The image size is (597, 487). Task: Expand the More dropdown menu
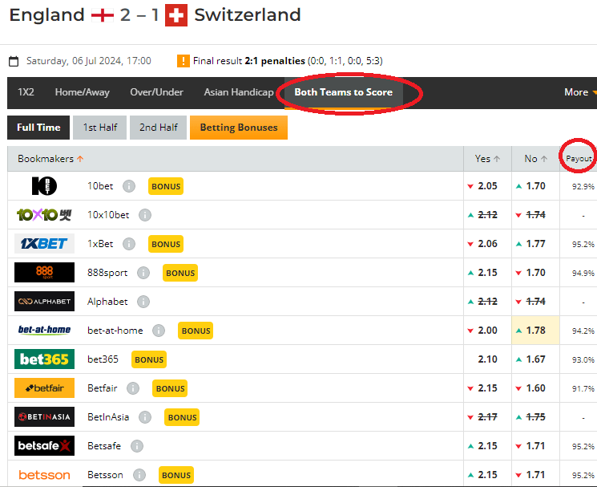point(579,92)
